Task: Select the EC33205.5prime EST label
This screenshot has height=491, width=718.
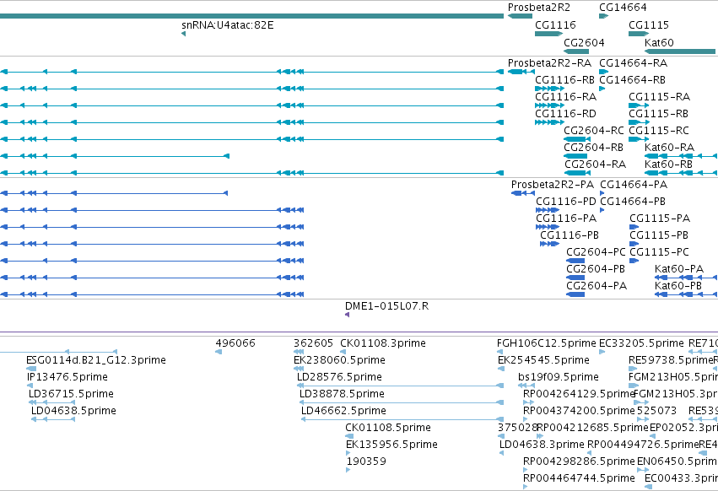Action: pyautogui.click(x=641, y=344)
